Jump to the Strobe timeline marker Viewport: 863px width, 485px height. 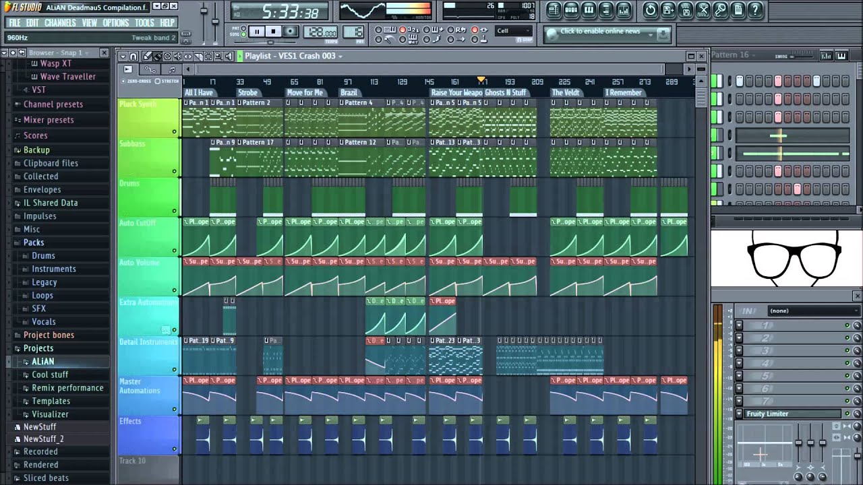[x=247, y=93]
